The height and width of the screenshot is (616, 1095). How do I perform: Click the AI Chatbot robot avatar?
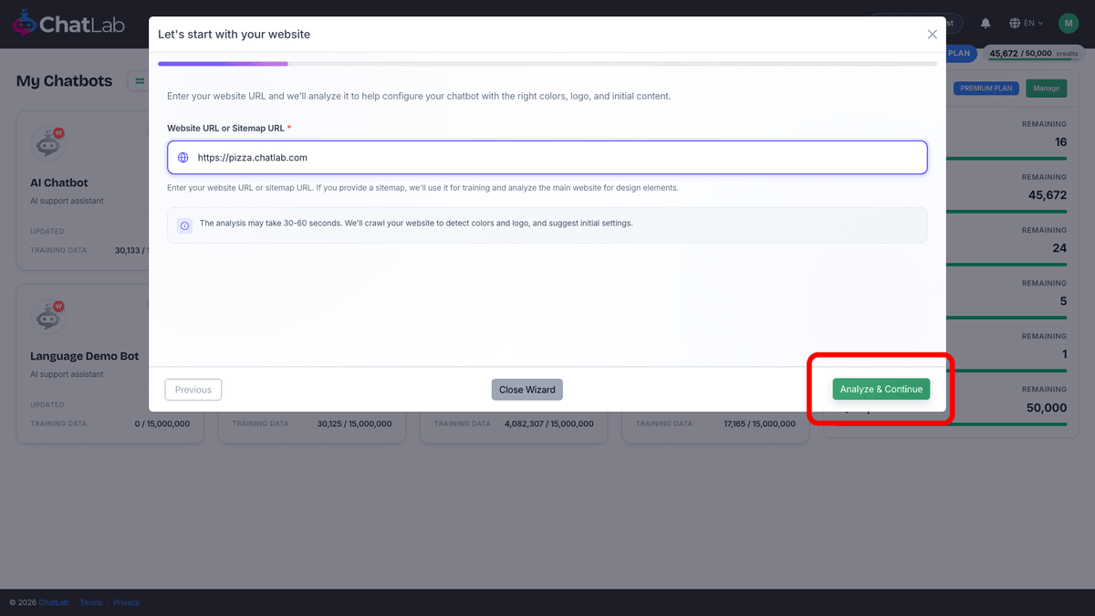click(47, 143)
